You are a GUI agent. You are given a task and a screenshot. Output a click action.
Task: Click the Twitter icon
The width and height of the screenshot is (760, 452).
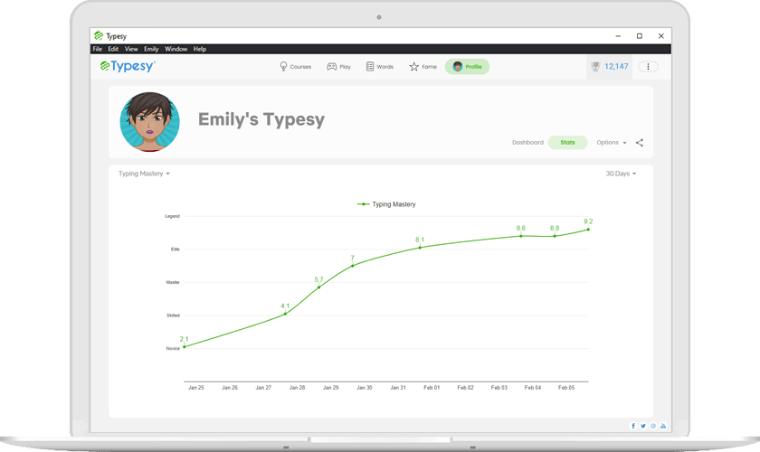click(643, 426)
